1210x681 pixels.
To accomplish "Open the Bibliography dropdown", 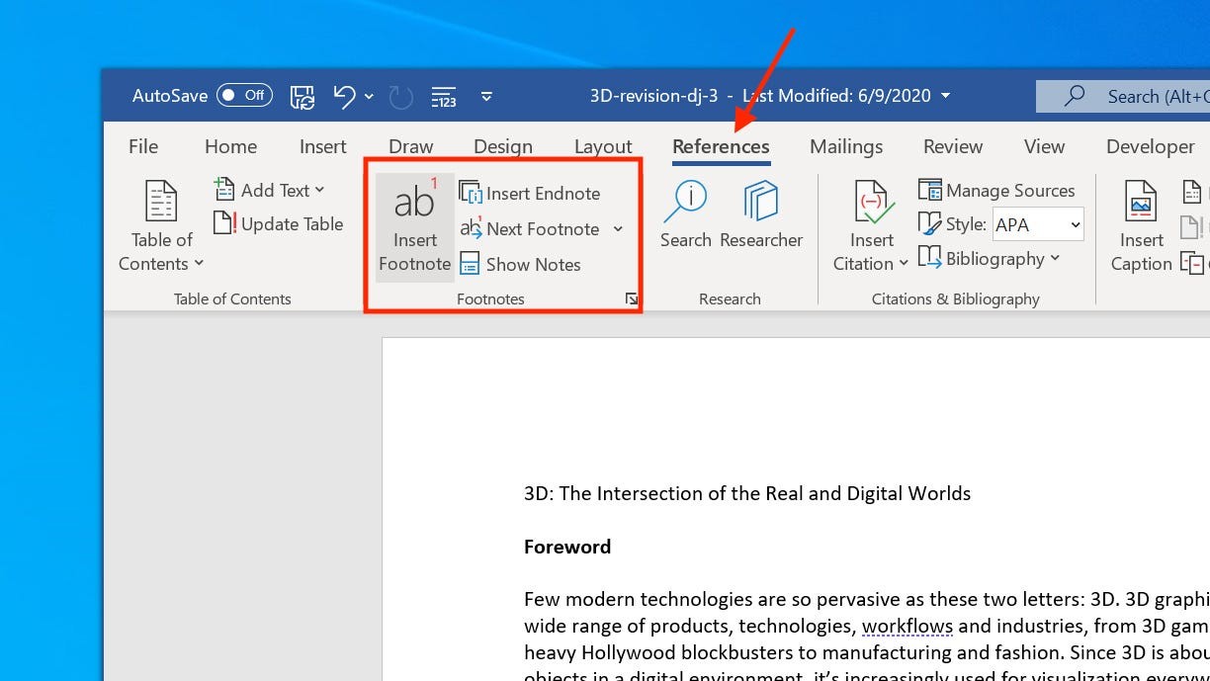I will point(992,258).
